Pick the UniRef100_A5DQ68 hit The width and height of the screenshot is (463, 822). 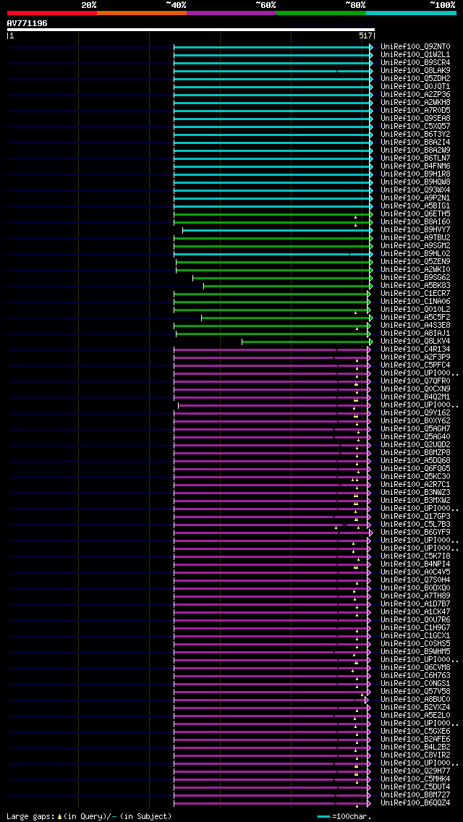(415, 461)
